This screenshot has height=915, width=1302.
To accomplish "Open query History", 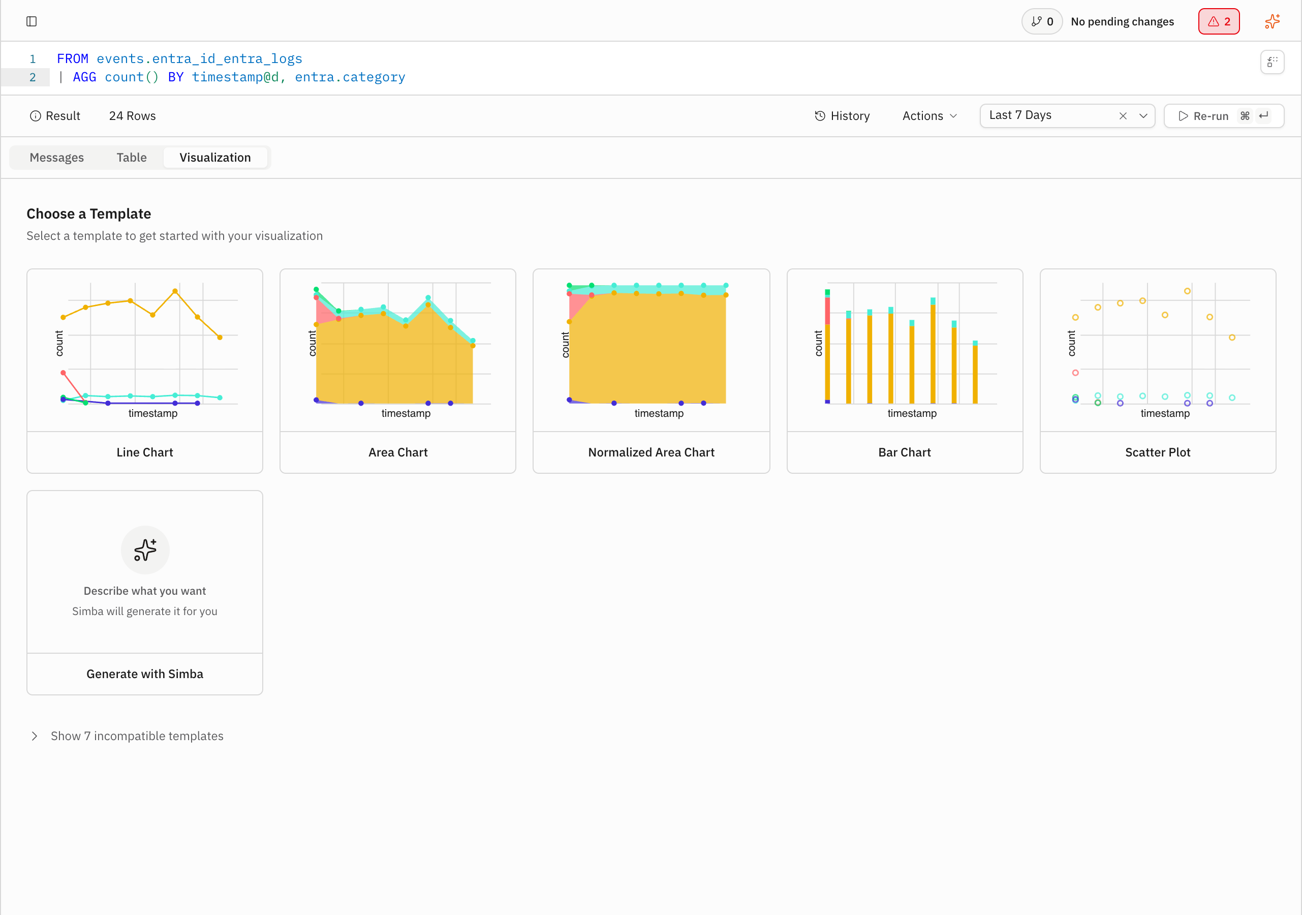I will [x=842, y=116].
